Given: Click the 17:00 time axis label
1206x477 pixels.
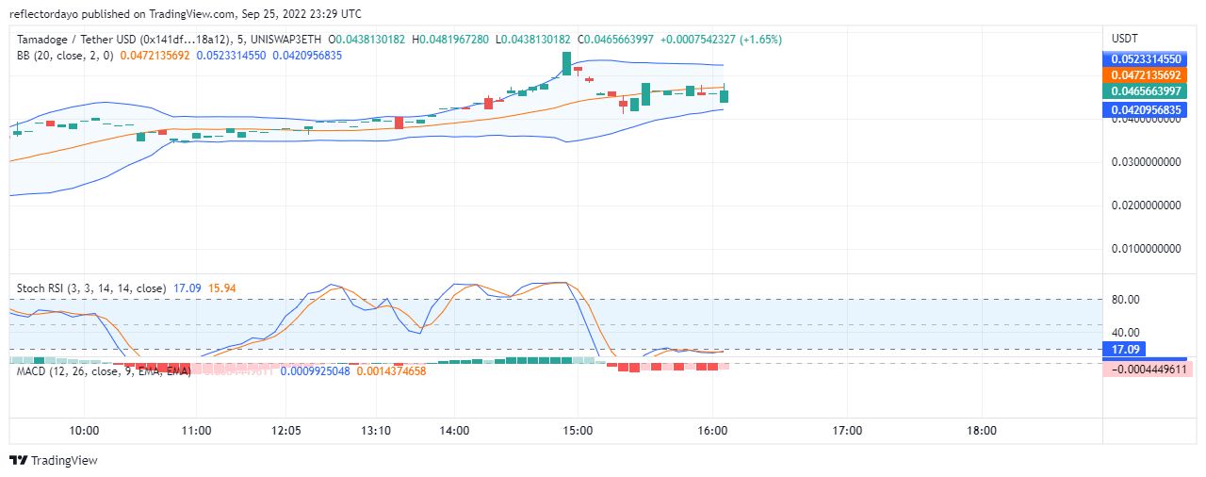Looking at the screenshot, I should click(847, 431).
